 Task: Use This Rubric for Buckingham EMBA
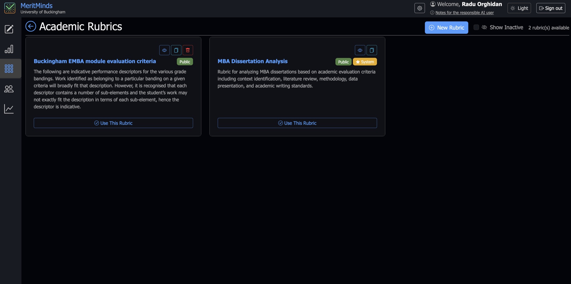click(113, 123)
